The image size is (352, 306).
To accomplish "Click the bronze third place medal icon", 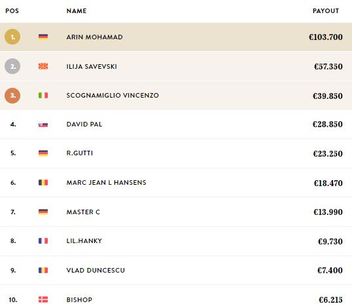I will 12,96.
